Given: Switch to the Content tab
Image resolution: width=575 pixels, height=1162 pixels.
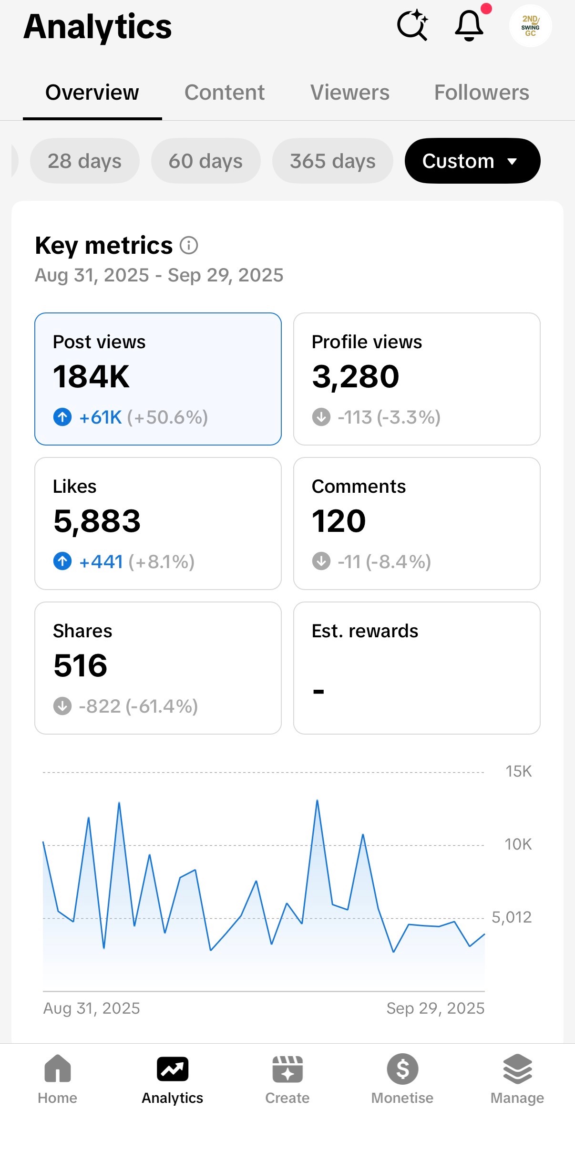Looking at the screenshot, I should pos(224,93).
